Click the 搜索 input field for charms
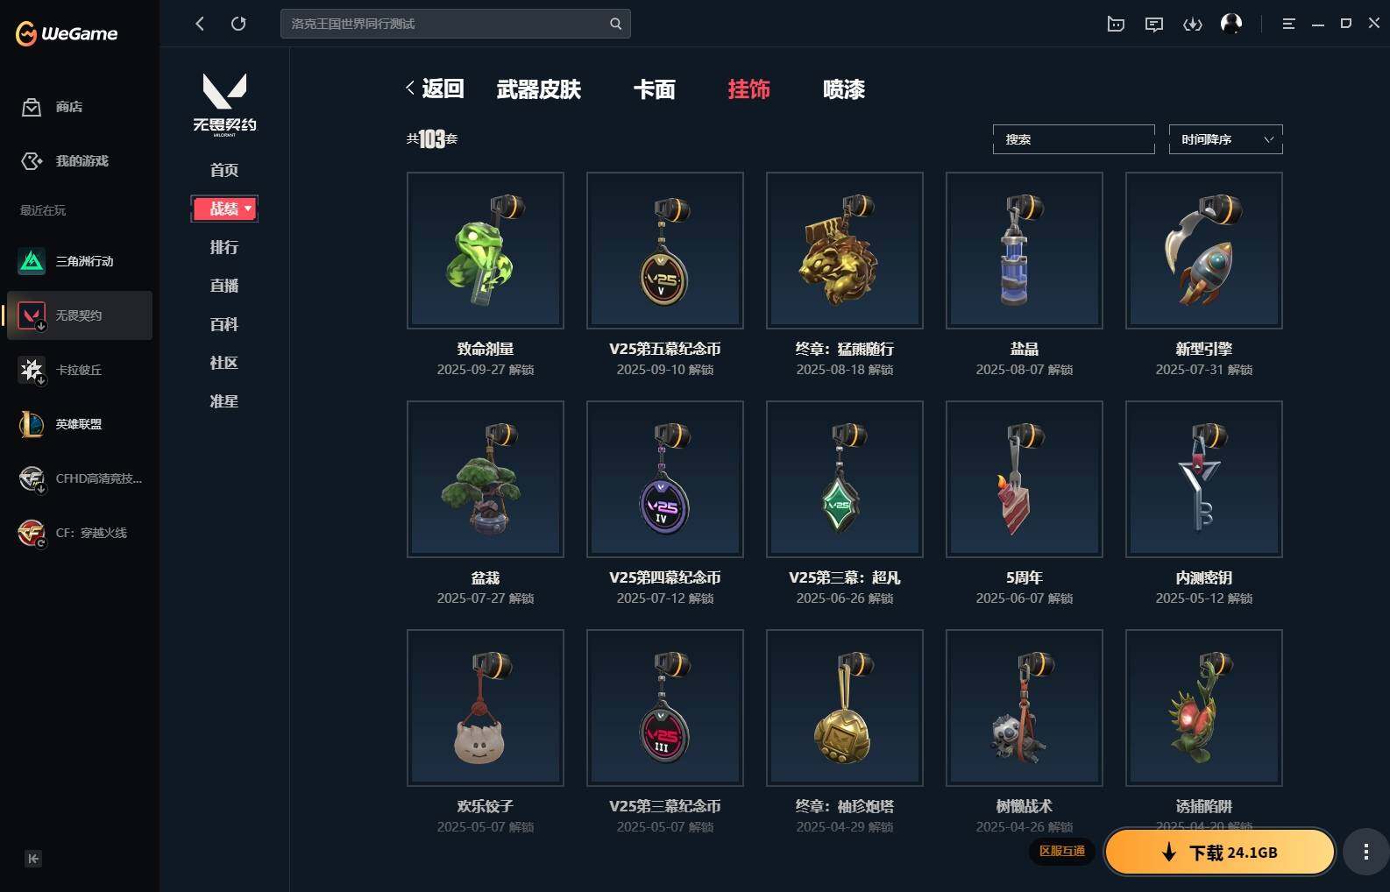Viewport: 1390px width, 892px height. tap(1074, 139)
